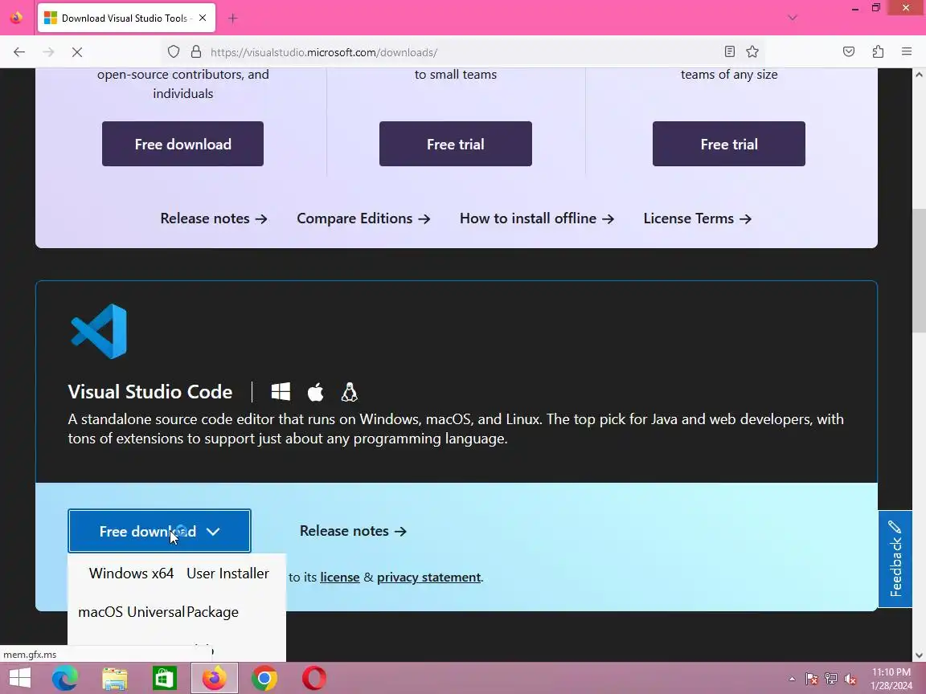Click the rightmost Free trial button

[x=729, y=144]
